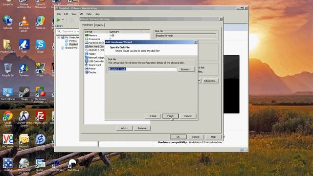
Task: Open the File menu in VMware Workstation
Action: 59,14
